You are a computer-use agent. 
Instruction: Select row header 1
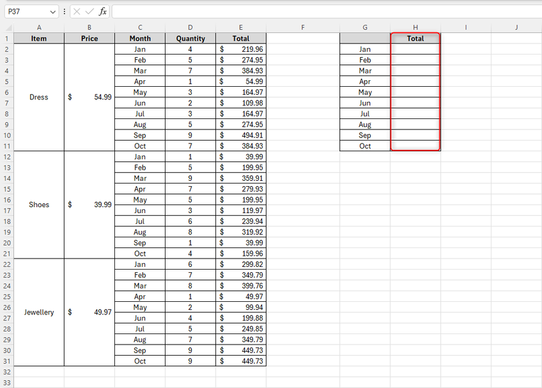(x=7, y=38)
